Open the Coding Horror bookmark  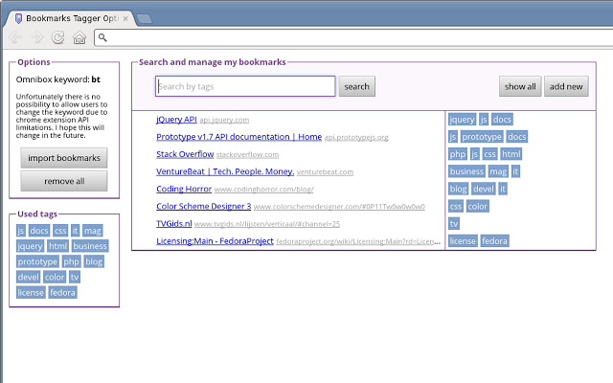click(184, 189)
